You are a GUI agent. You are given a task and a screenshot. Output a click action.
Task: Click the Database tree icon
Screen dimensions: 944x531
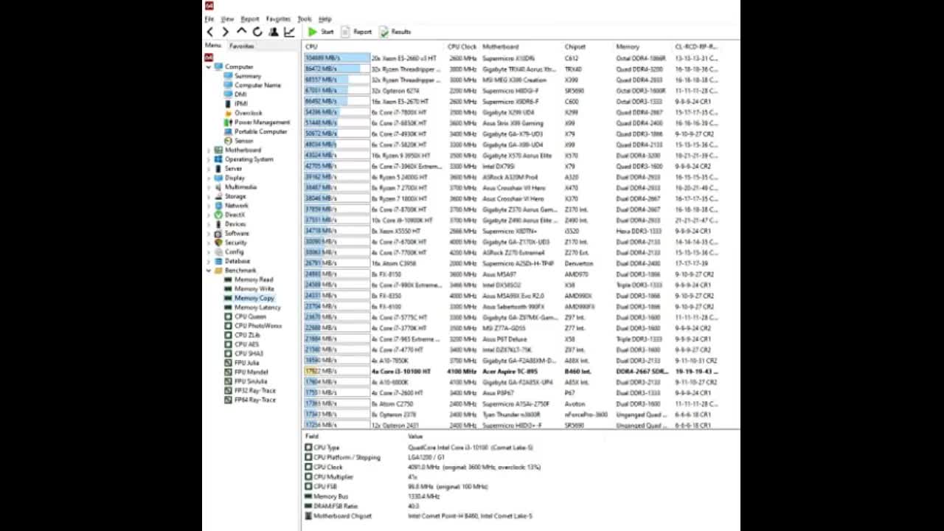tap(219, 261)
